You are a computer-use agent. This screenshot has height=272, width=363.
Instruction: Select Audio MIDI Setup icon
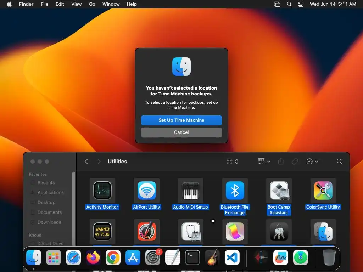[190, 190]
